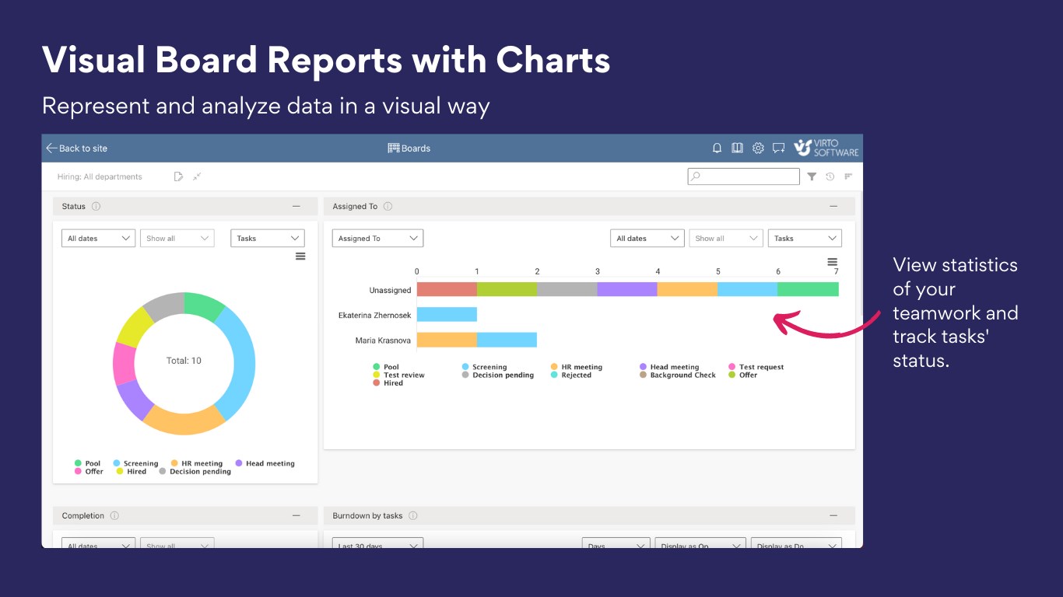Show info for Completion widget
The height and width of the screenshot is (597, 1063).
pyautogui.click(x=114, y=515)
